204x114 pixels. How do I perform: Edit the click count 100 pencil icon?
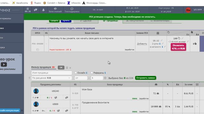coord(182,38)
